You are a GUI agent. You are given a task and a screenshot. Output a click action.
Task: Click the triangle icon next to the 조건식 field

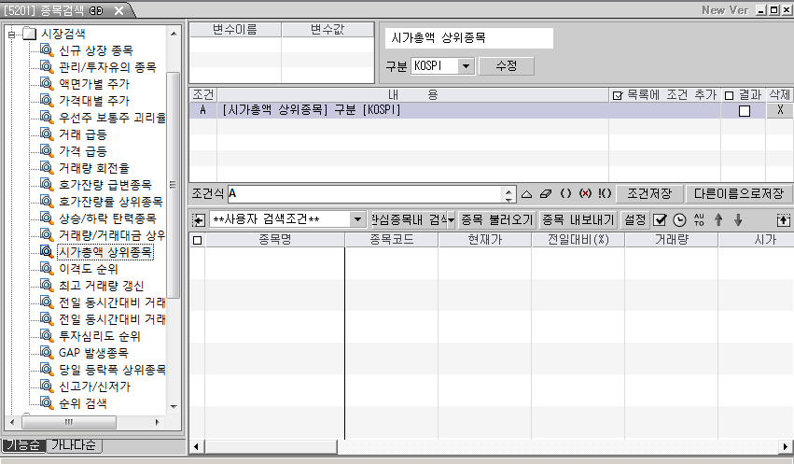pos(526,194)
